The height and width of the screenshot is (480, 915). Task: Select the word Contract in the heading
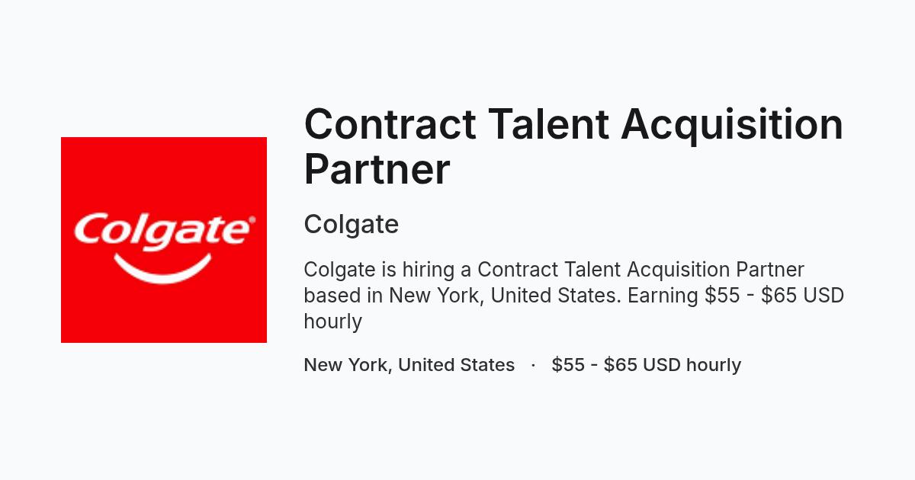pyautogui.click(x=390, y=123)
